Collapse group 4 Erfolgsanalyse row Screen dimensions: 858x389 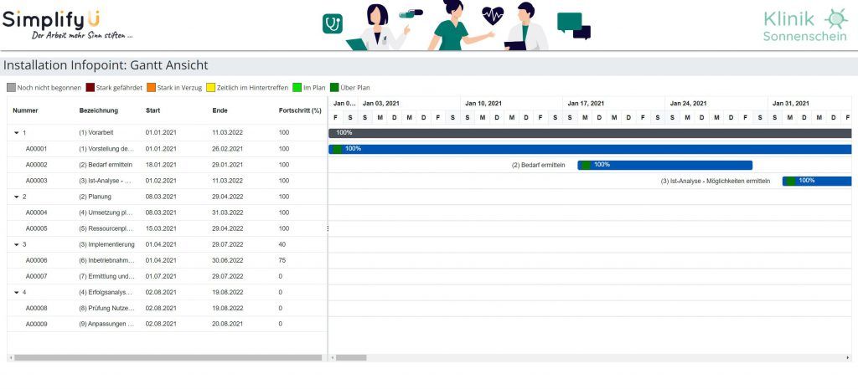17,292
